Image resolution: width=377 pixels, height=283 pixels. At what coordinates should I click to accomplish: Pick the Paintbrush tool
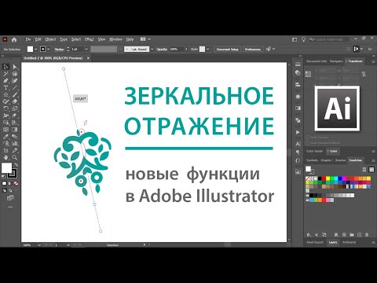[x=15, y=94]
